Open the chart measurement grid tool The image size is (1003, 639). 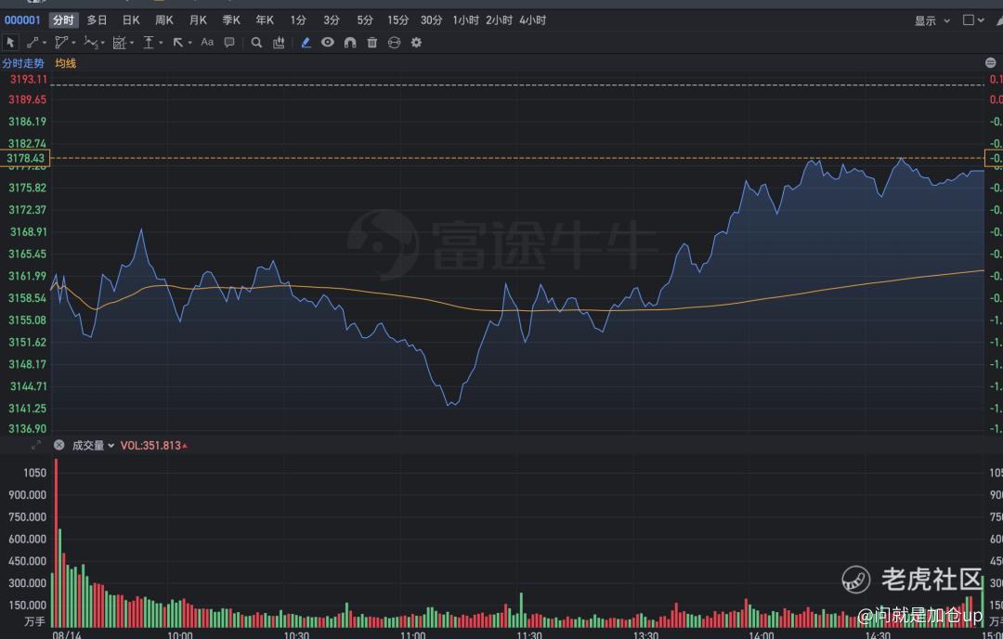tap(119, 43)
